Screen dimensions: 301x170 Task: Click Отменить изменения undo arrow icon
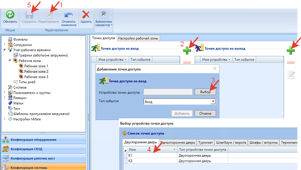click(68, 15)
